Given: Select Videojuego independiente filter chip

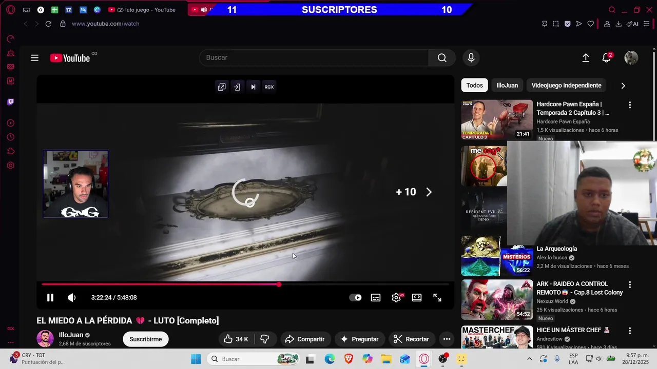Looking at the screenshot, I should coord(566,86).
